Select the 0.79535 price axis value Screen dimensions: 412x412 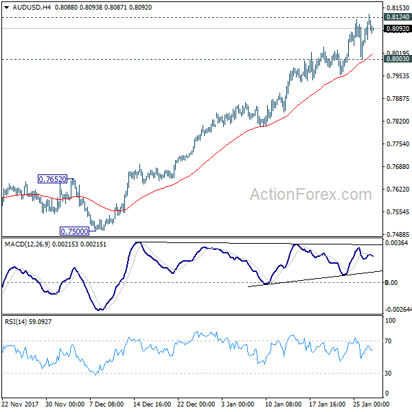click(398, 76)
